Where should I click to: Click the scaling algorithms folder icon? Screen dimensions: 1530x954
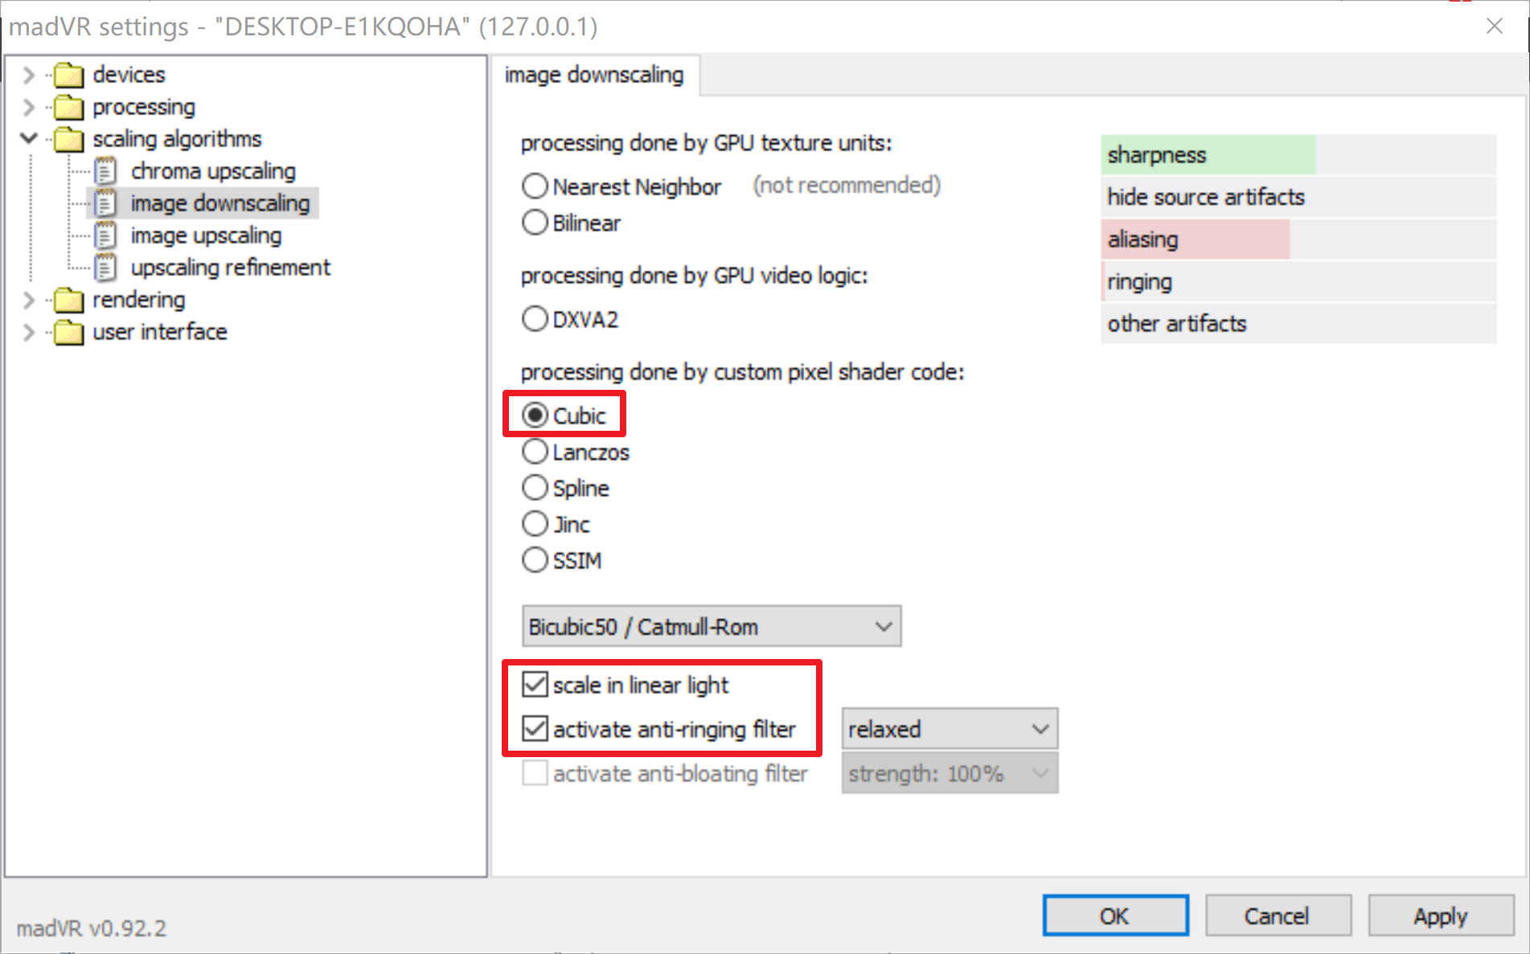click(68, 139)
